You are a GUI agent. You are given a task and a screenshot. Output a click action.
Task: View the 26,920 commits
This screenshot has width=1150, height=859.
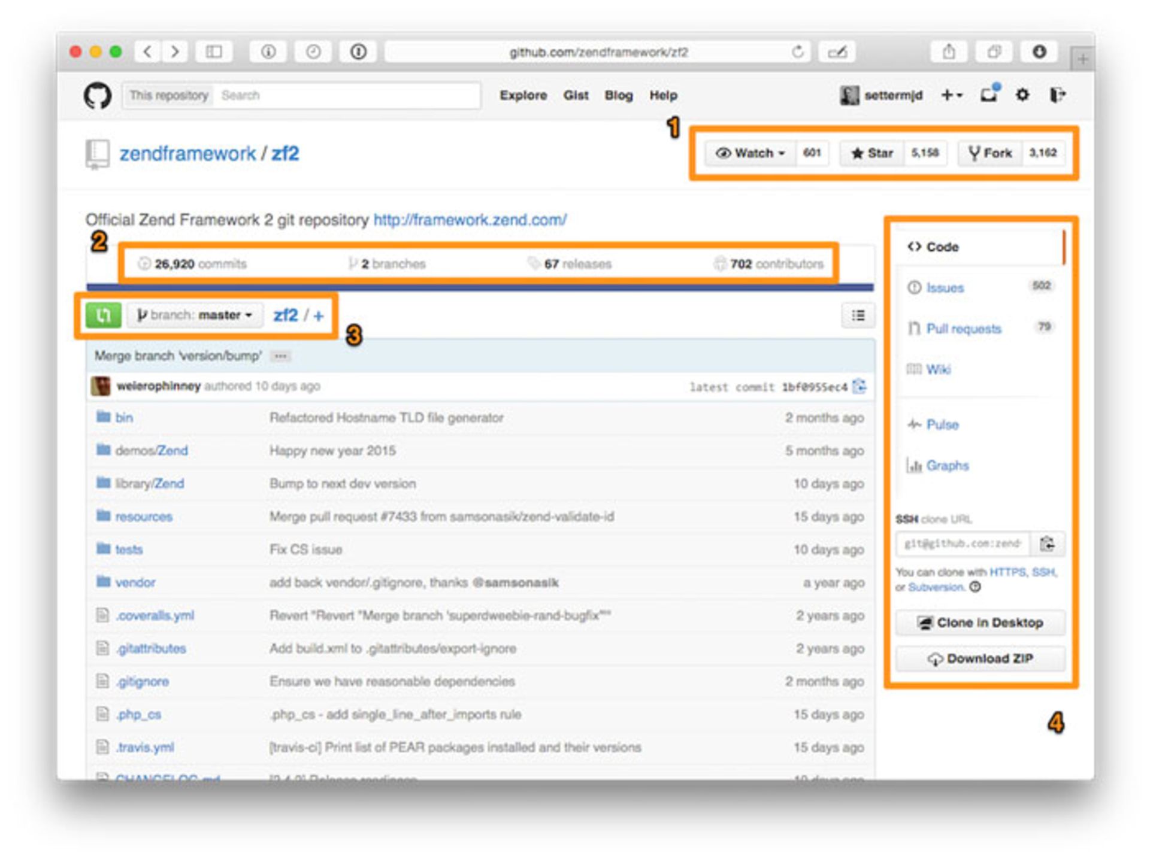pyautogui.click(x=192, y=264)
